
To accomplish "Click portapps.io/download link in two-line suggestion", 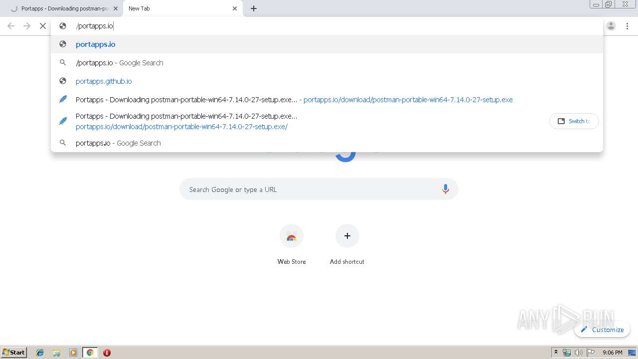I will pos(181,127).
